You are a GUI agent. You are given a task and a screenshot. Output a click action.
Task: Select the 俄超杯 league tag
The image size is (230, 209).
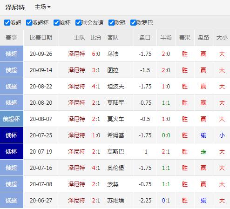(x=12, y=119)
